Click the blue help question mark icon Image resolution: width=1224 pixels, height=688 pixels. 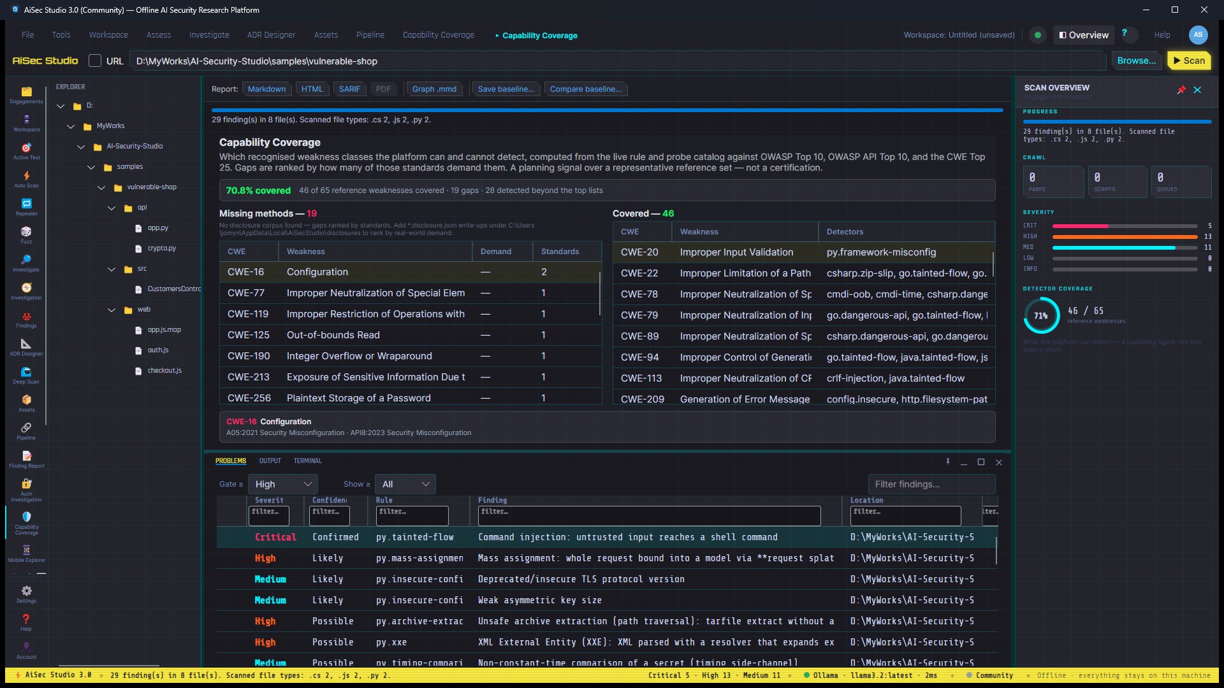pos(1125,33)
